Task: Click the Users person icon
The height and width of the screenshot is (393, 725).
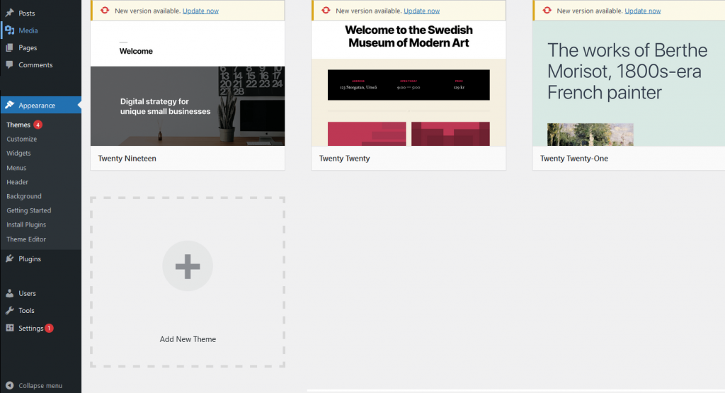Action: click(x=9, y=293)
